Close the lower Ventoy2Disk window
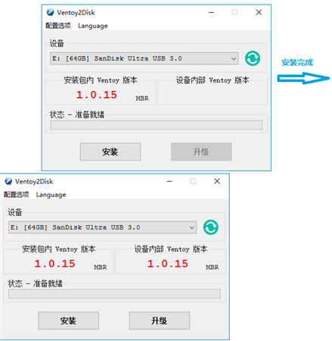Image resolution: width=332 pixels, height=341 pixels. tap(217, 181)
